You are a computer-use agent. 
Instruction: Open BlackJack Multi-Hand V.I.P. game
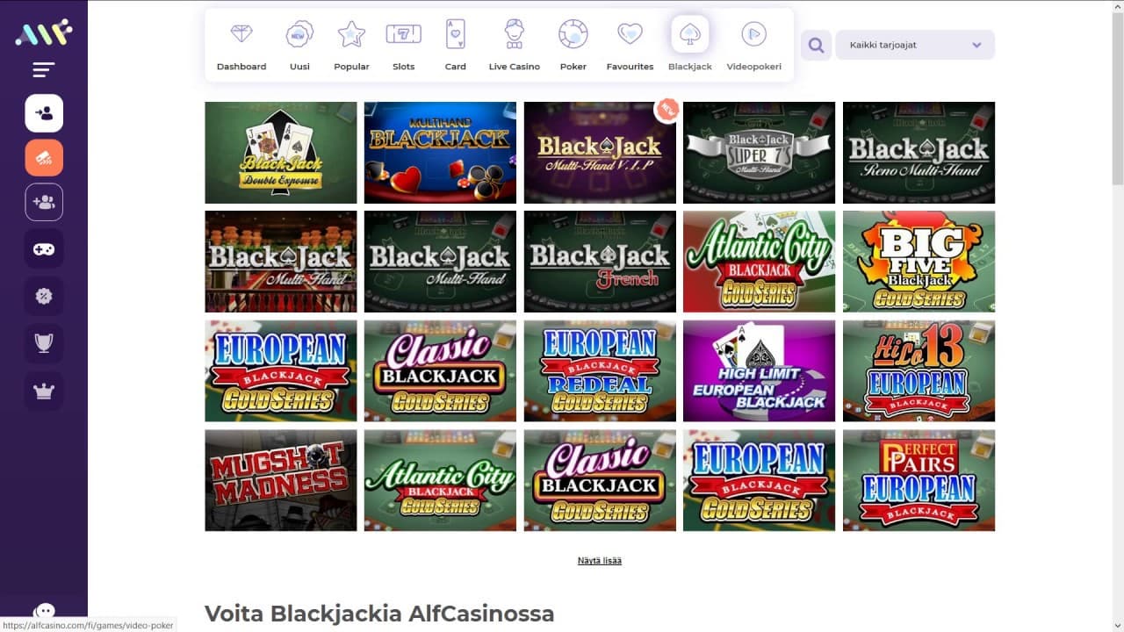tap(600, 153)
